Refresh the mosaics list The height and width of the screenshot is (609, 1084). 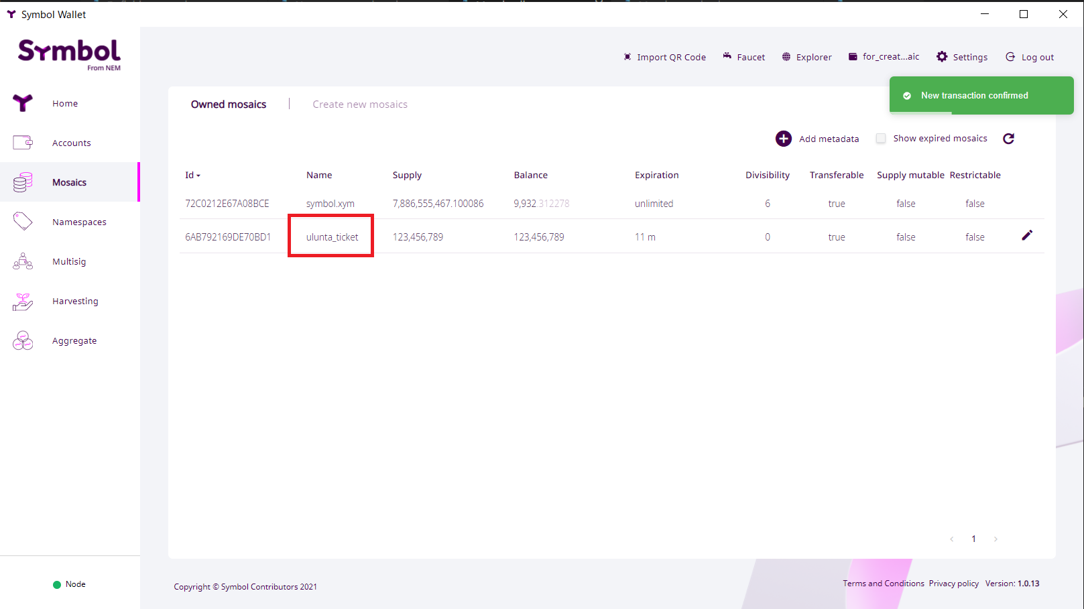(x=1008, y=139)
